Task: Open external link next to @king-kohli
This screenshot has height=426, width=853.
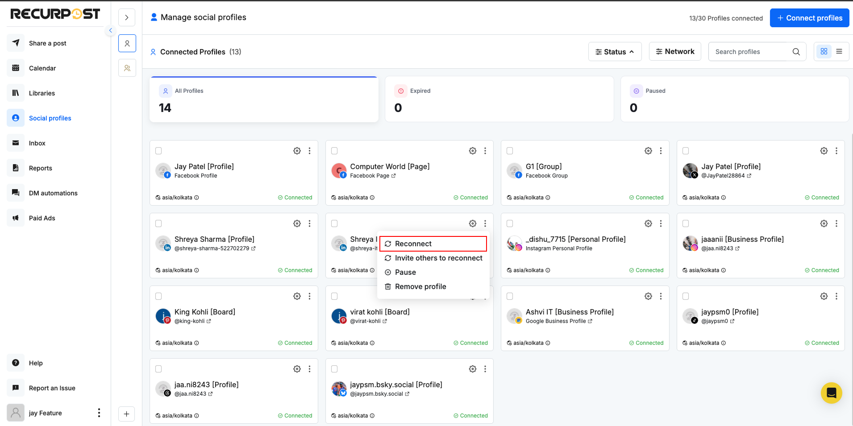Action: 208,321
